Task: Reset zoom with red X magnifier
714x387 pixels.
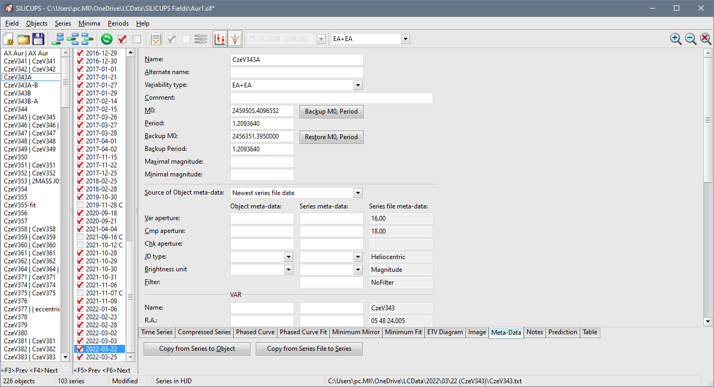Action: click(x=705, y=39)
